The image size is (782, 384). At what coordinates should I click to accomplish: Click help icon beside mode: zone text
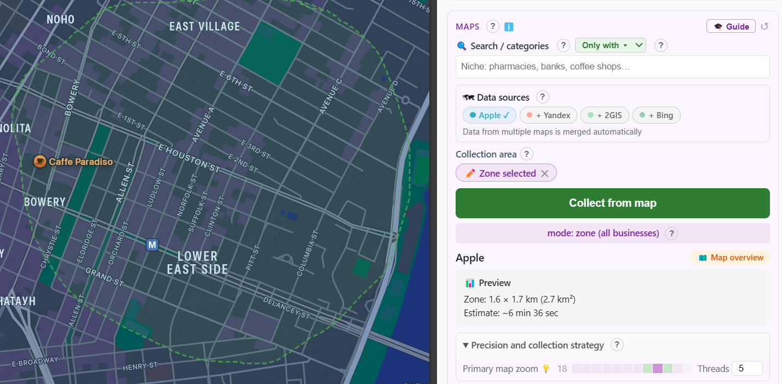pos(671,234)
